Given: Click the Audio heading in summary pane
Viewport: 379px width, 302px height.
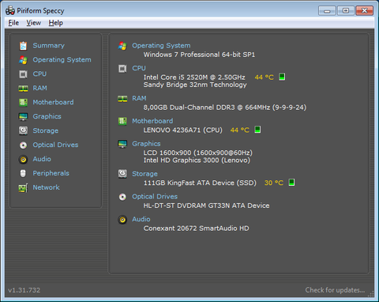Looking at the screenshot, I should pos(141,219).
